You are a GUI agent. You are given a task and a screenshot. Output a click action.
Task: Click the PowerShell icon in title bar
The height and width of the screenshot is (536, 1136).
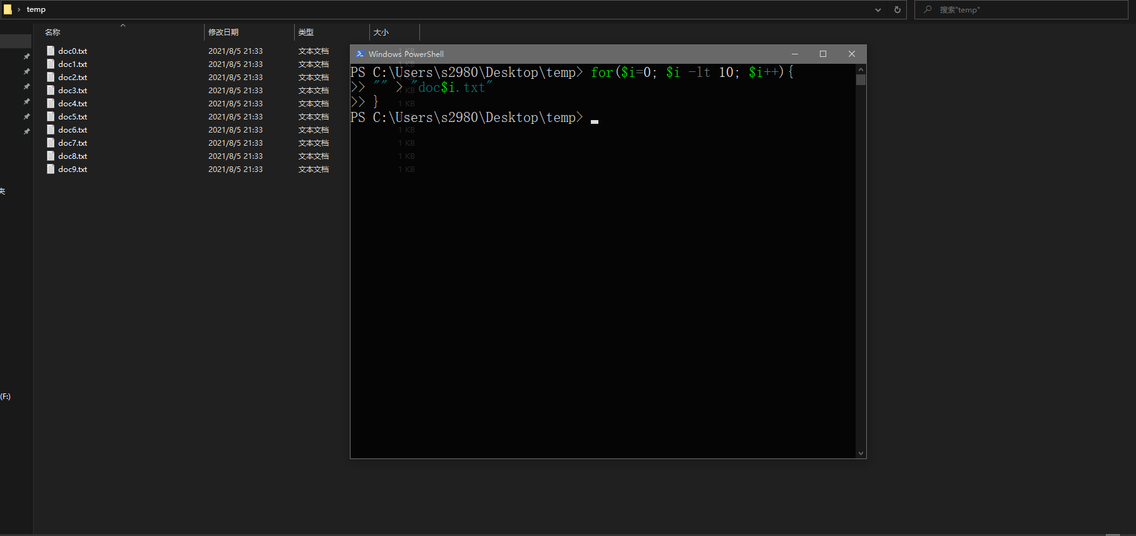[360, 54]
